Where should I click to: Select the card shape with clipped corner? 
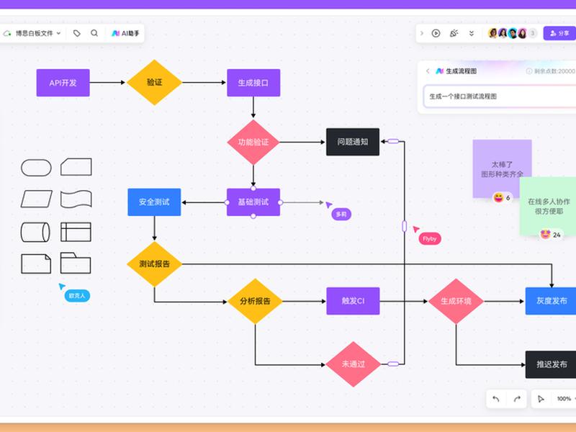[76, 167]
